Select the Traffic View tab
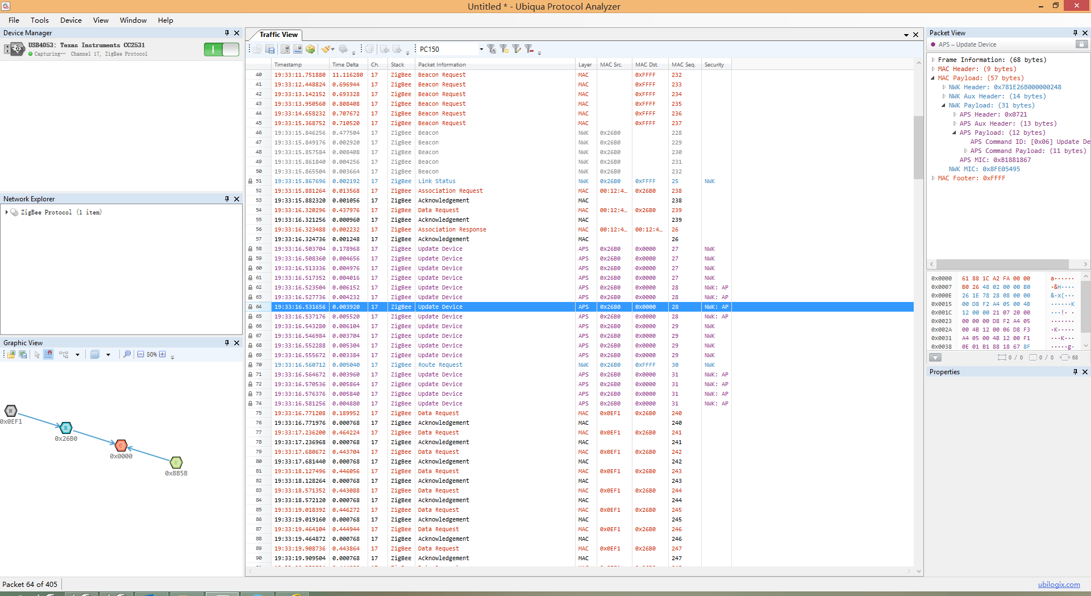The image size is (1091, 596). pos(278,35)
